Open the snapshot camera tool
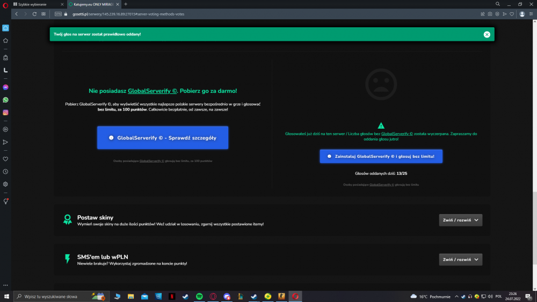The width and height of the screenshot is (537, 302). tap(490, 14)
